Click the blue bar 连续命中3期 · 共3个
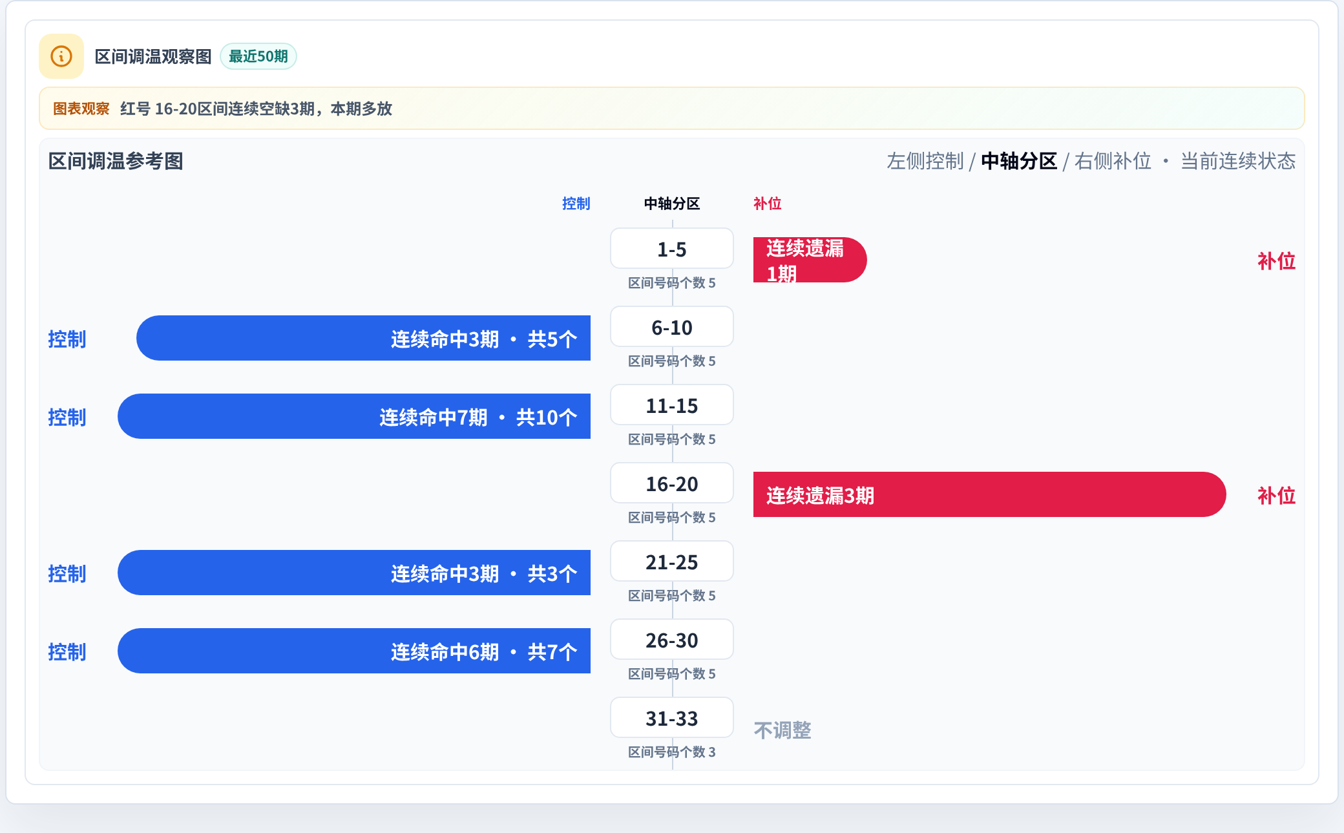Viewport: 1344px width, 833px height. coord(354,573)
